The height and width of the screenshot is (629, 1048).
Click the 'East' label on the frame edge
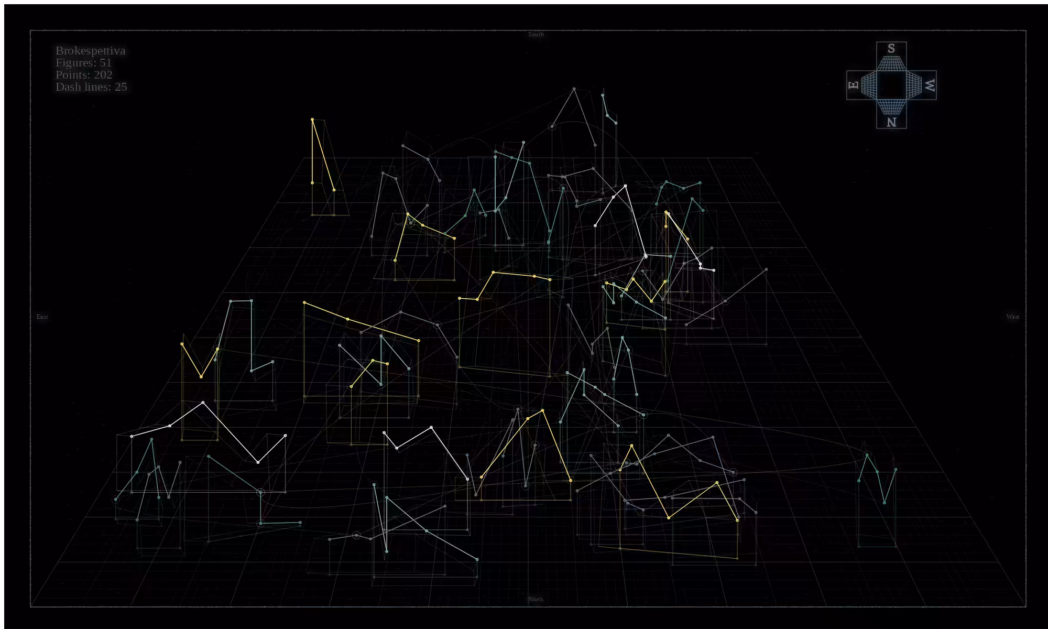point(42,317)
